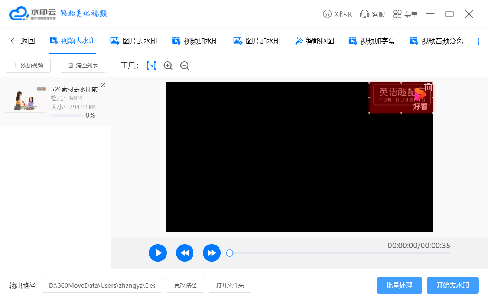Remove 526素材去水印前 from the list
Screen dimensions: 488x301
[103, 85]
